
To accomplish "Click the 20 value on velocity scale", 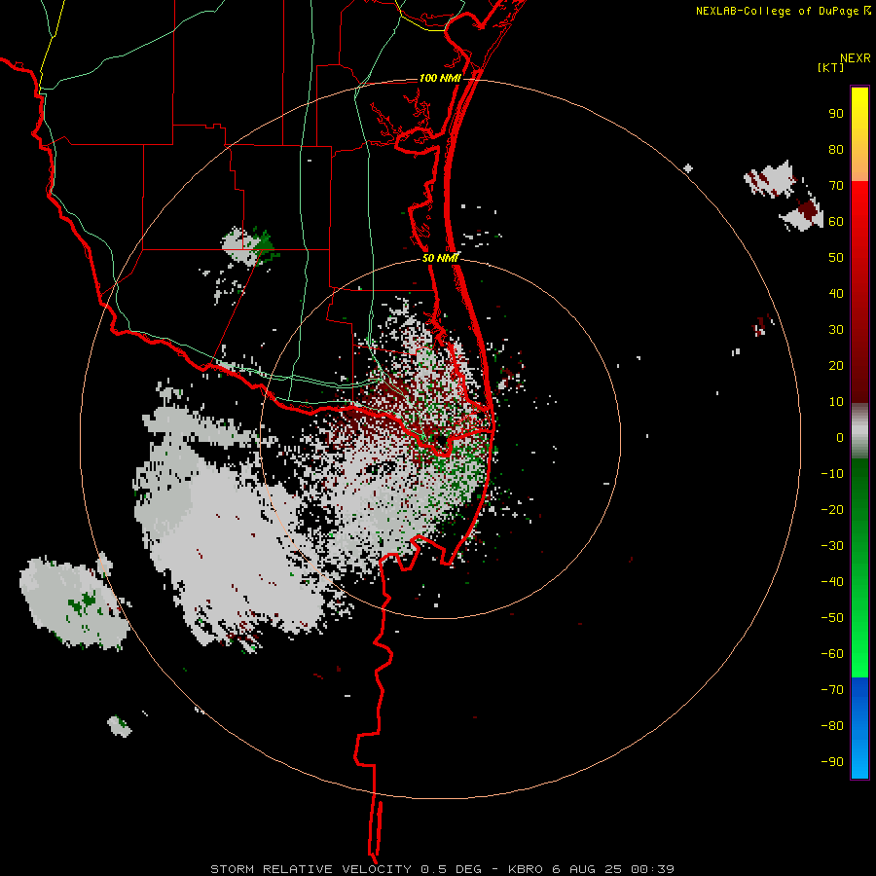I will pos(836,365).
